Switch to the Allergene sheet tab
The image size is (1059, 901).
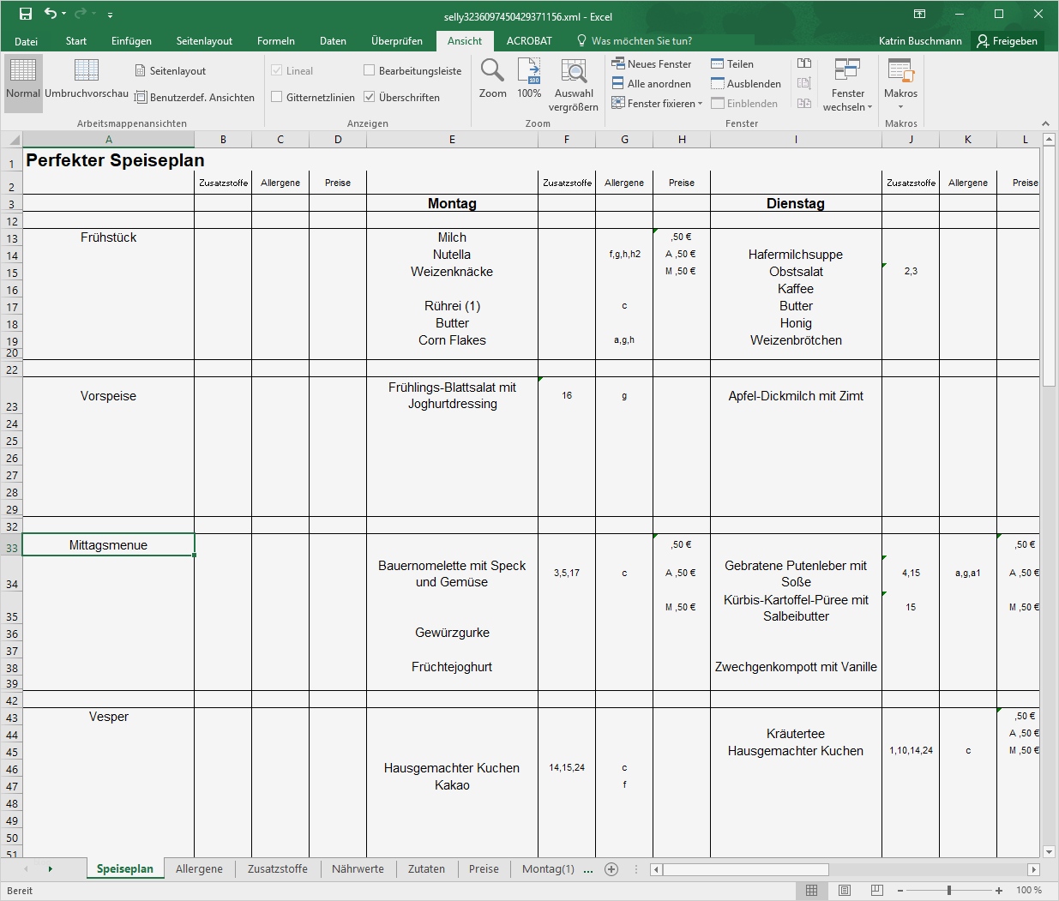pos(199,868)
